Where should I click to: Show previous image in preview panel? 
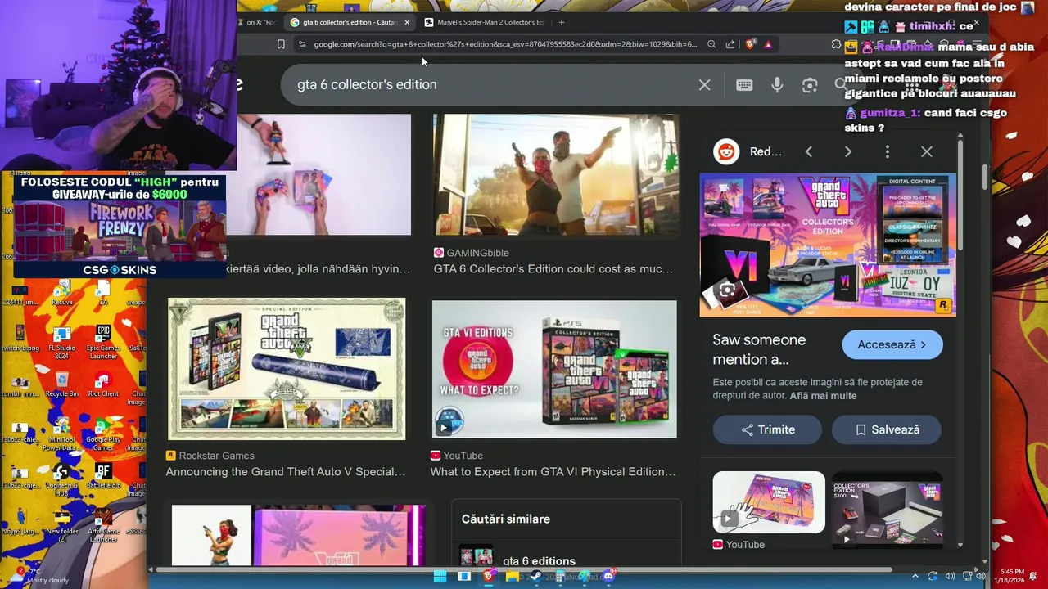[x=809, y=151]
